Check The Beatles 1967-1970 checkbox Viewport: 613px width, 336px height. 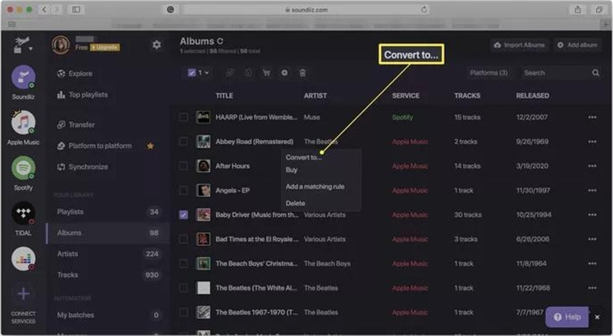click(x=183, y=312)
